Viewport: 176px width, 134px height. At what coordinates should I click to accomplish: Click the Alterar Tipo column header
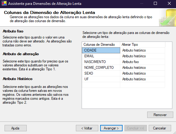143,45
